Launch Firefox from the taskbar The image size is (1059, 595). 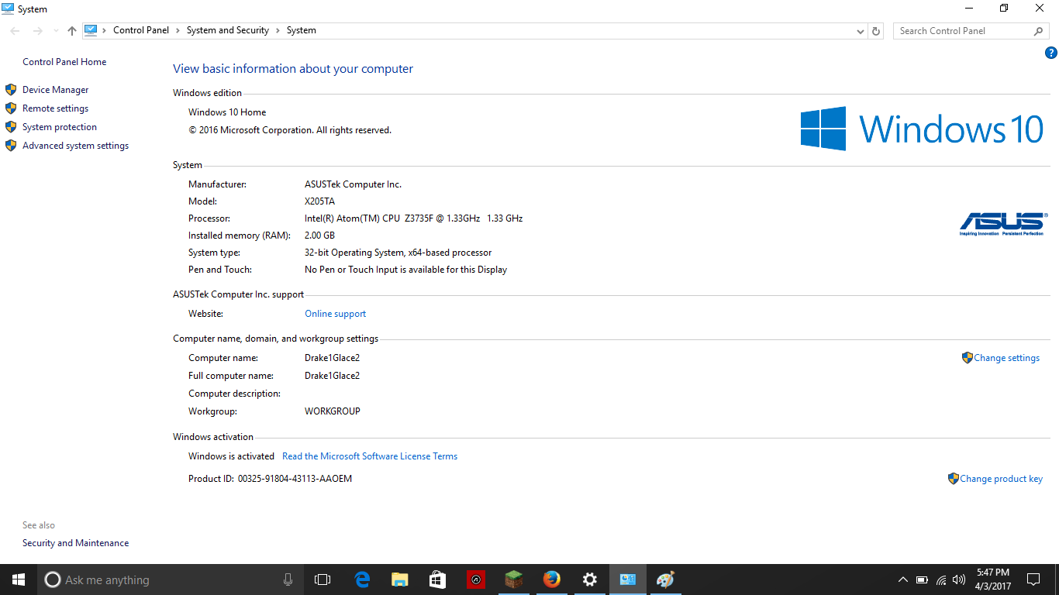click(551, 580)
